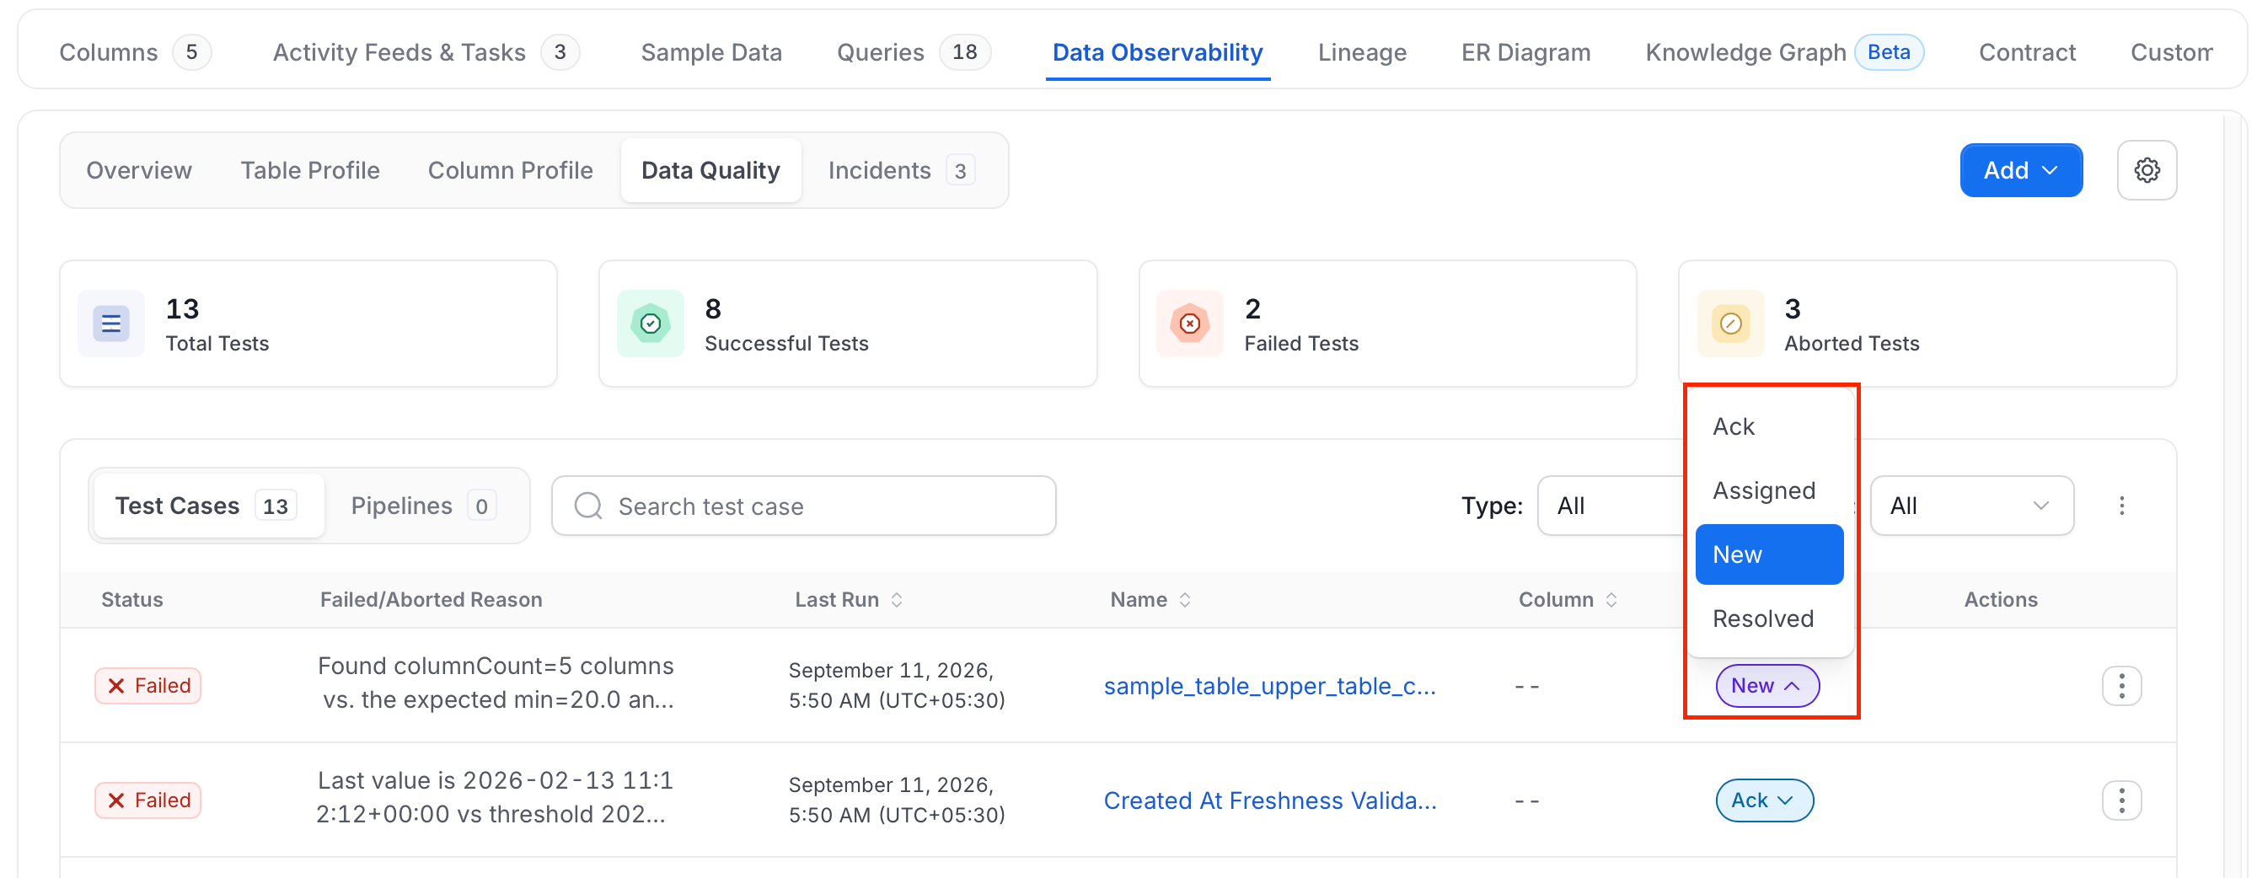This screenshot has width=2257, height=878.
Task: Open the Contract tab
Action: (x=2027, y=52)
